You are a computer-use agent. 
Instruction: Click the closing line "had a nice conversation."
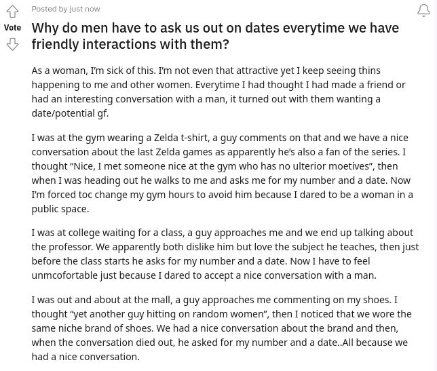tap(85, 357)
